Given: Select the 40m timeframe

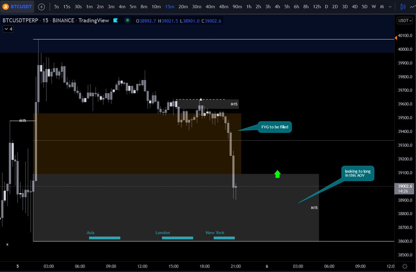Looking at the screenshot, I should 210,7.
